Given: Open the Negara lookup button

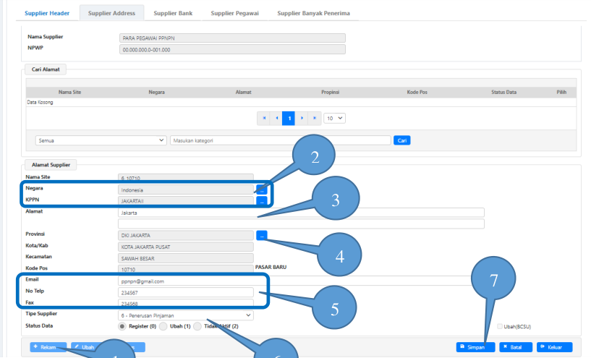Looking at the screenshot, I should (x=261, y=189).
